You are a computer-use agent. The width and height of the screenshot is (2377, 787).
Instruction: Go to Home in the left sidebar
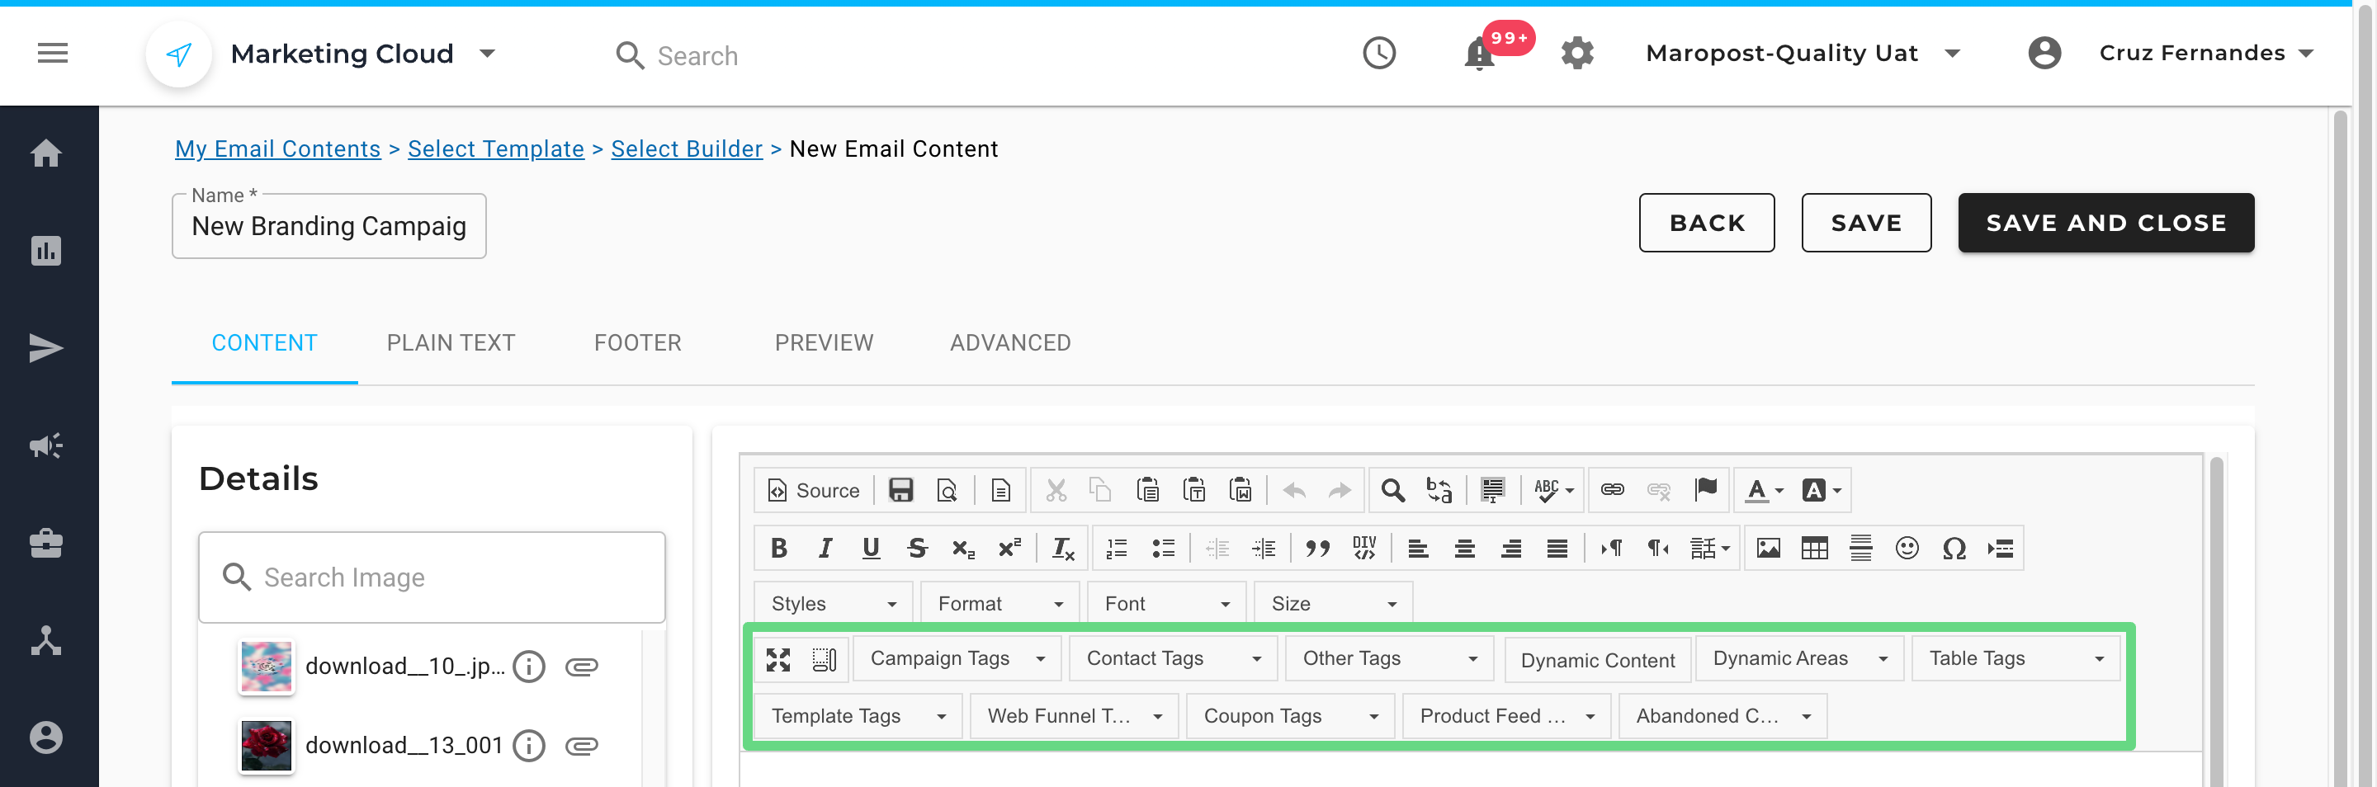point(46,153)
